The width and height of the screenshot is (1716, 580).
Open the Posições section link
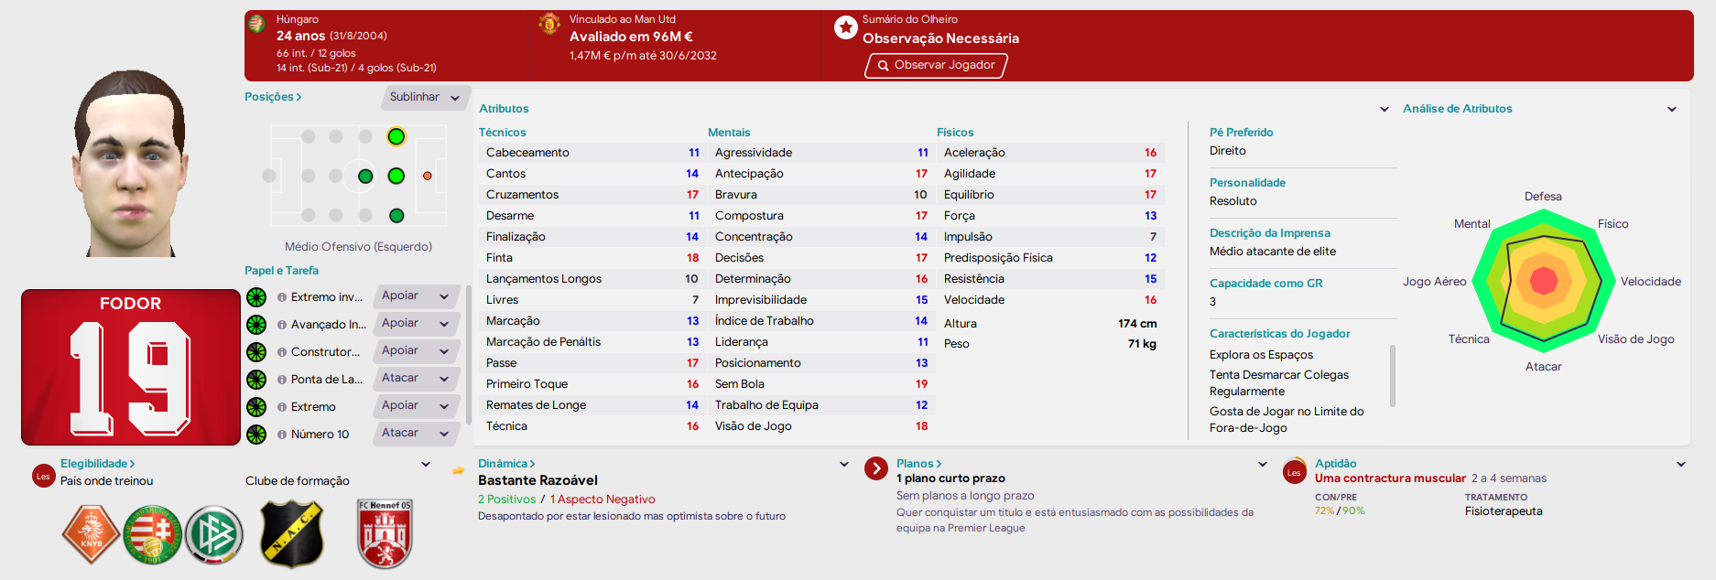click(273, 97)
